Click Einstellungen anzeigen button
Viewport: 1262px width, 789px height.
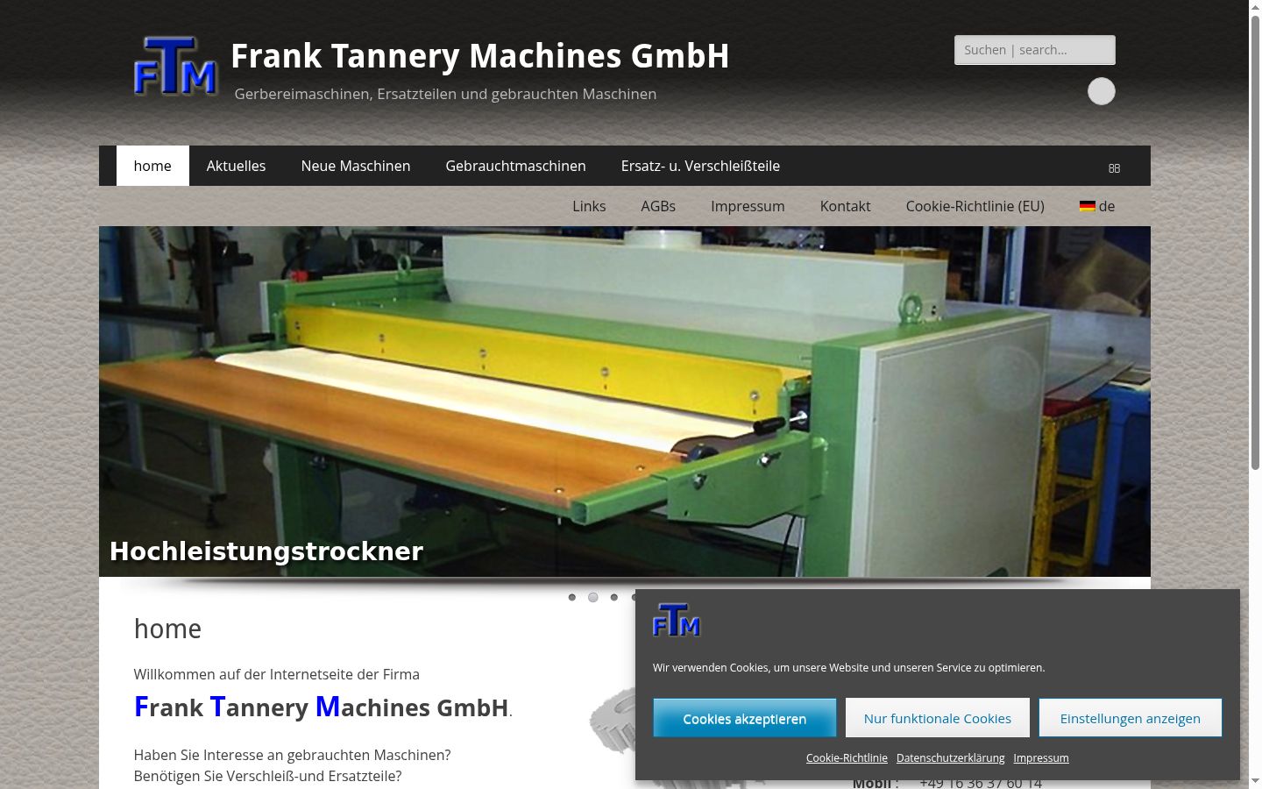[1131, 718]
